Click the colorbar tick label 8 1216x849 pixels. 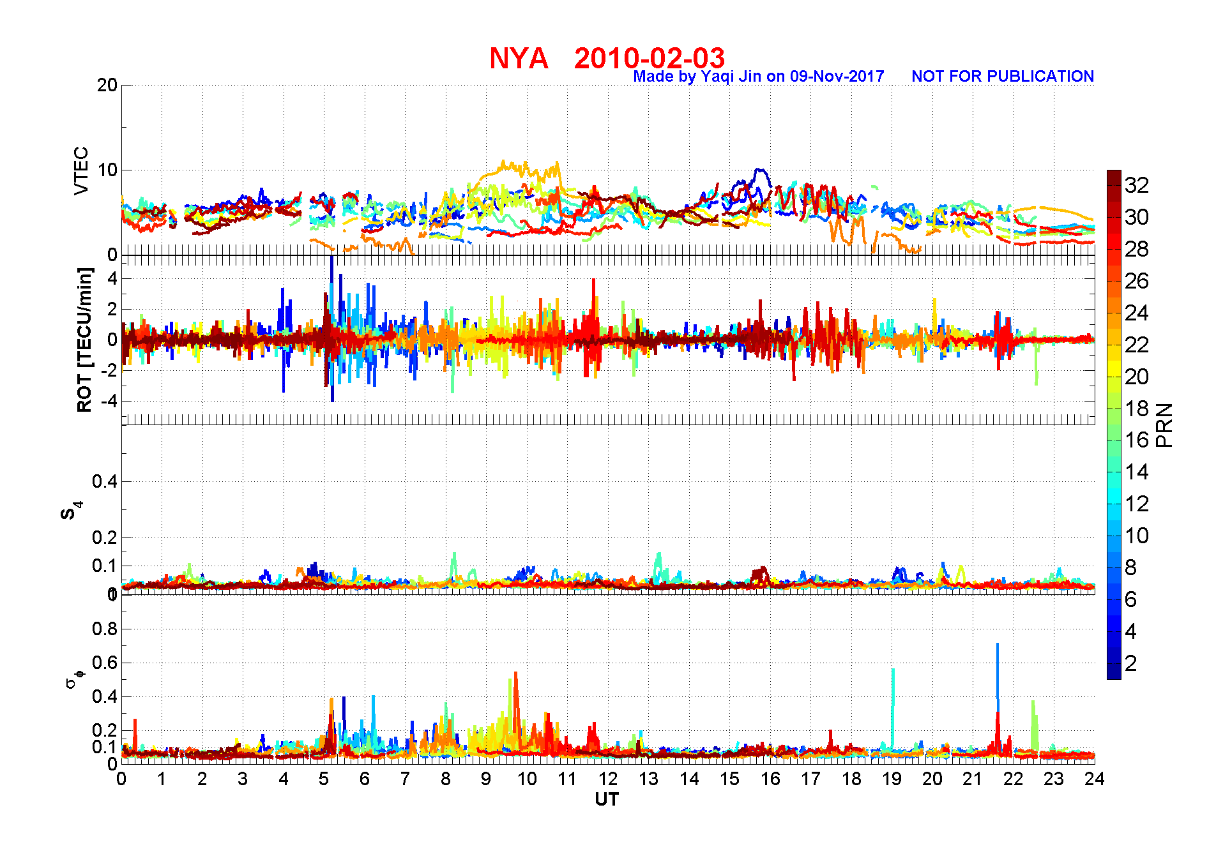point(1130,567)
